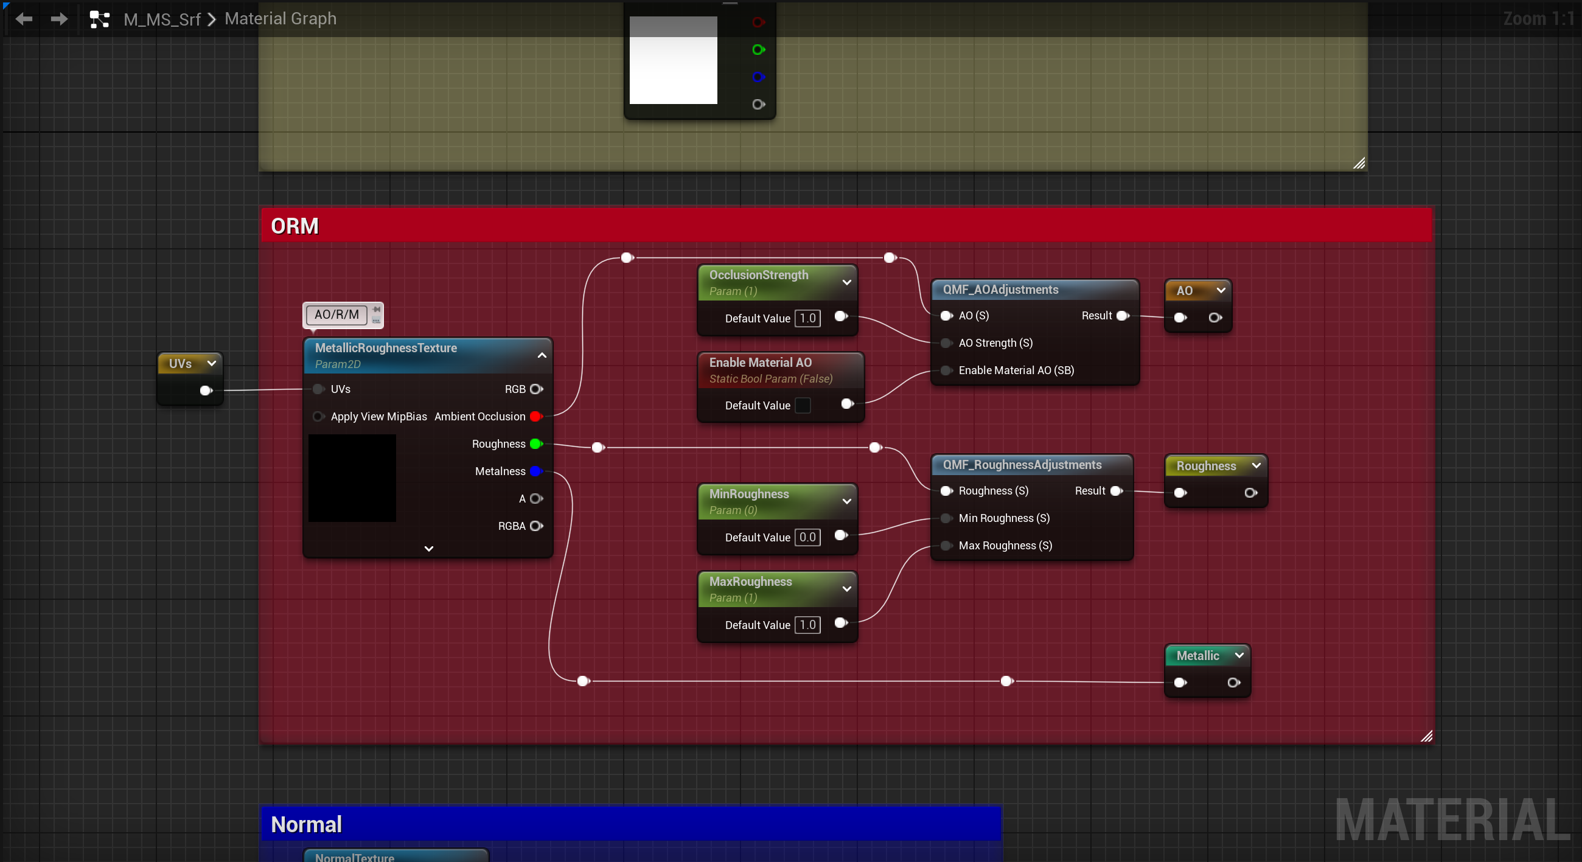Image resolution: width=1582 pixels, height=862 pixels.
Task: Click the back navigation arrow
Action: click(x=24, y=19)
